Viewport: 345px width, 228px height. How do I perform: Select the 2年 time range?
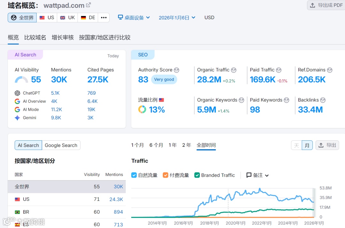pos(187,145)
